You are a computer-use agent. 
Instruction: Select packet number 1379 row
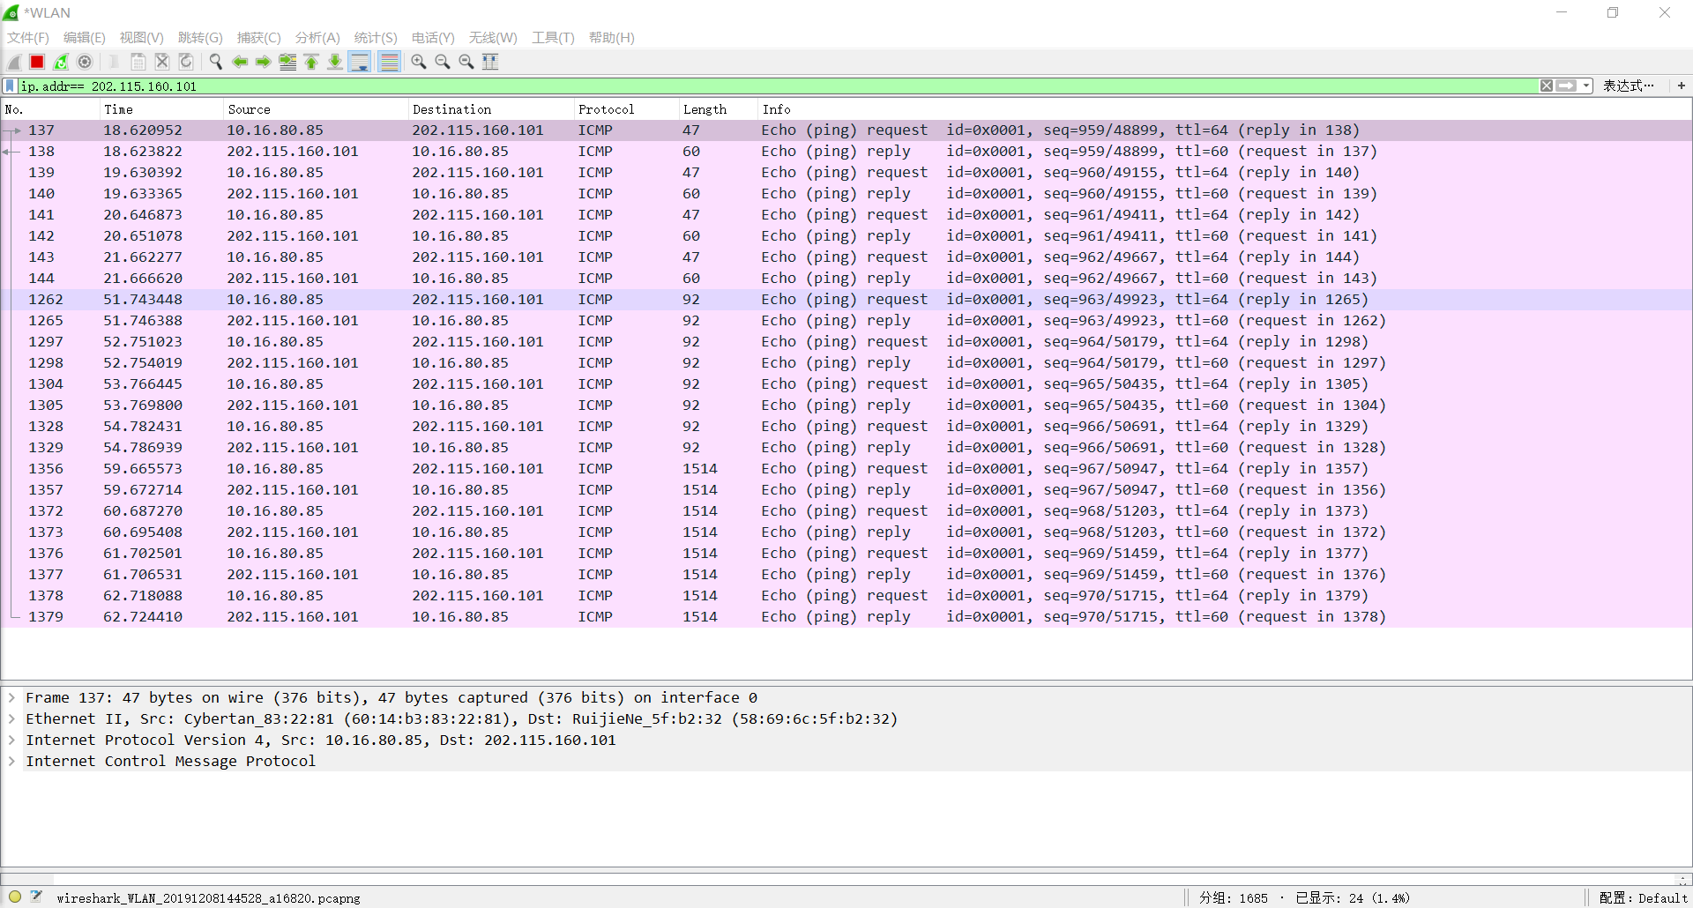pos(846,617)
